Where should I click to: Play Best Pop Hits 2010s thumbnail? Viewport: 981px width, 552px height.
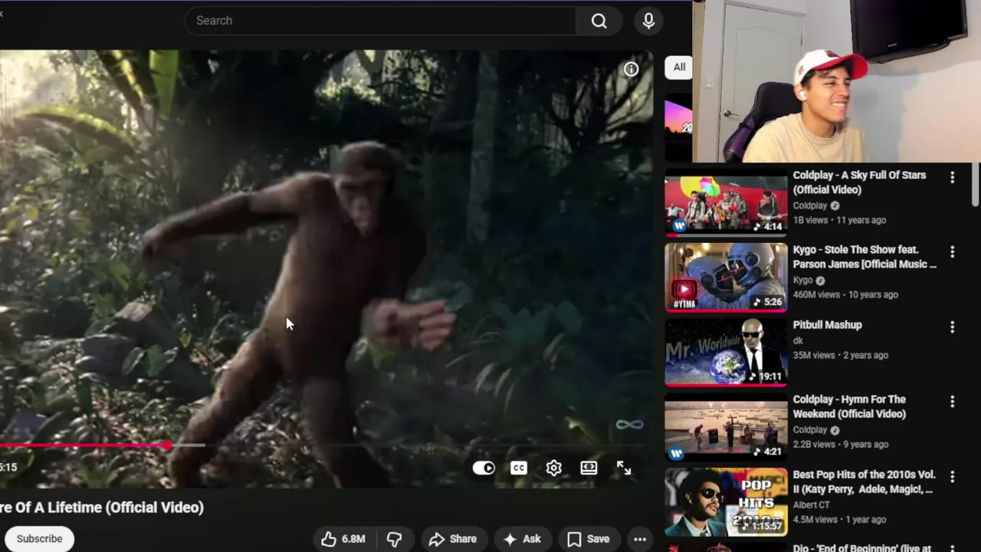(726, 502)
